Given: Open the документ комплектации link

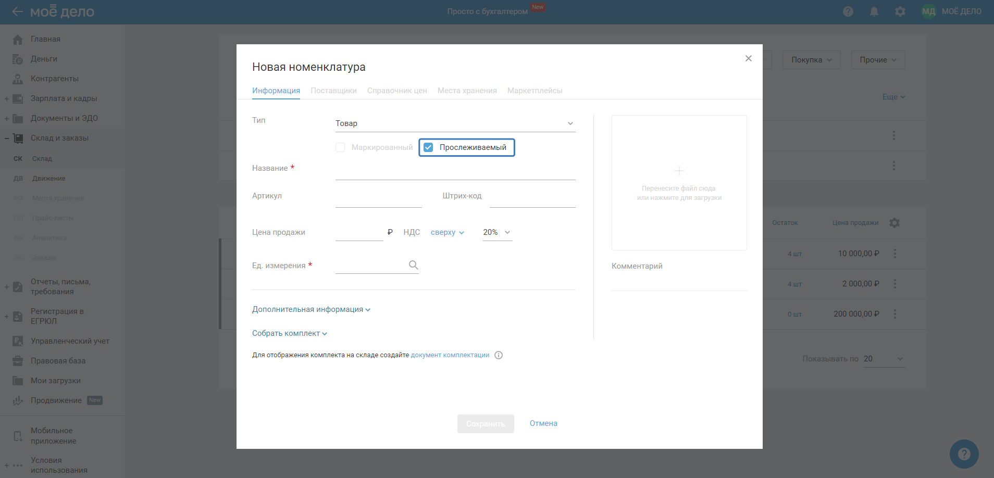Looking at the screenshot, I should [x=450, y=355].
